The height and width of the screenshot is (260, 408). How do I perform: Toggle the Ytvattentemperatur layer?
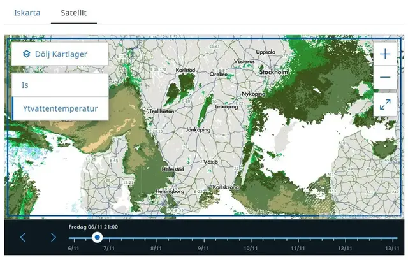(x=60, y=108)
